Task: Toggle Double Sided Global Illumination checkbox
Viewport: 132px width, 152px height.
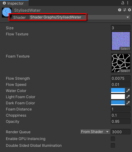Action: pos(113,146)
